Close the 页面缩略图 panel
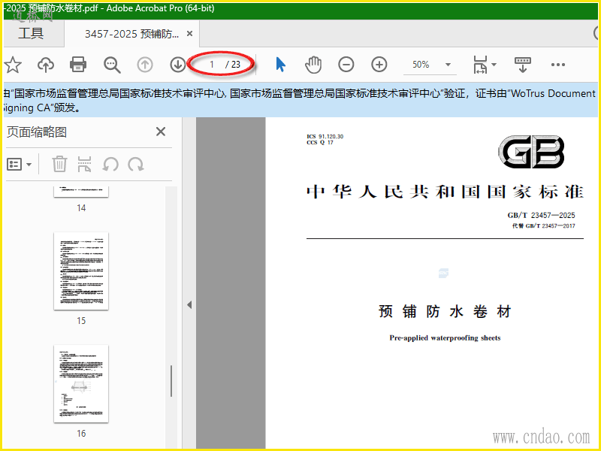 [161, 132]
